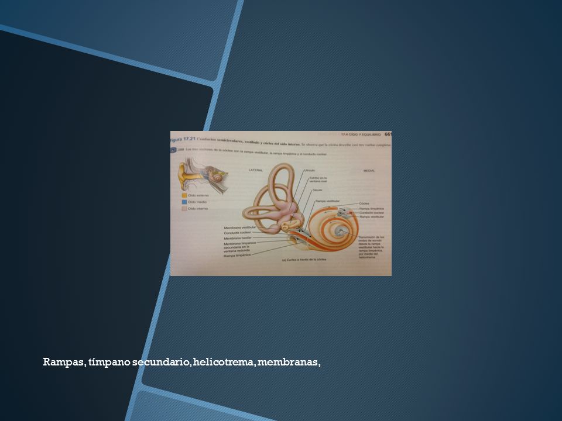Click the 'Estribo en la ventana oval' label
The width and height of the screenshot is (562, 421).
pos(318,180)
